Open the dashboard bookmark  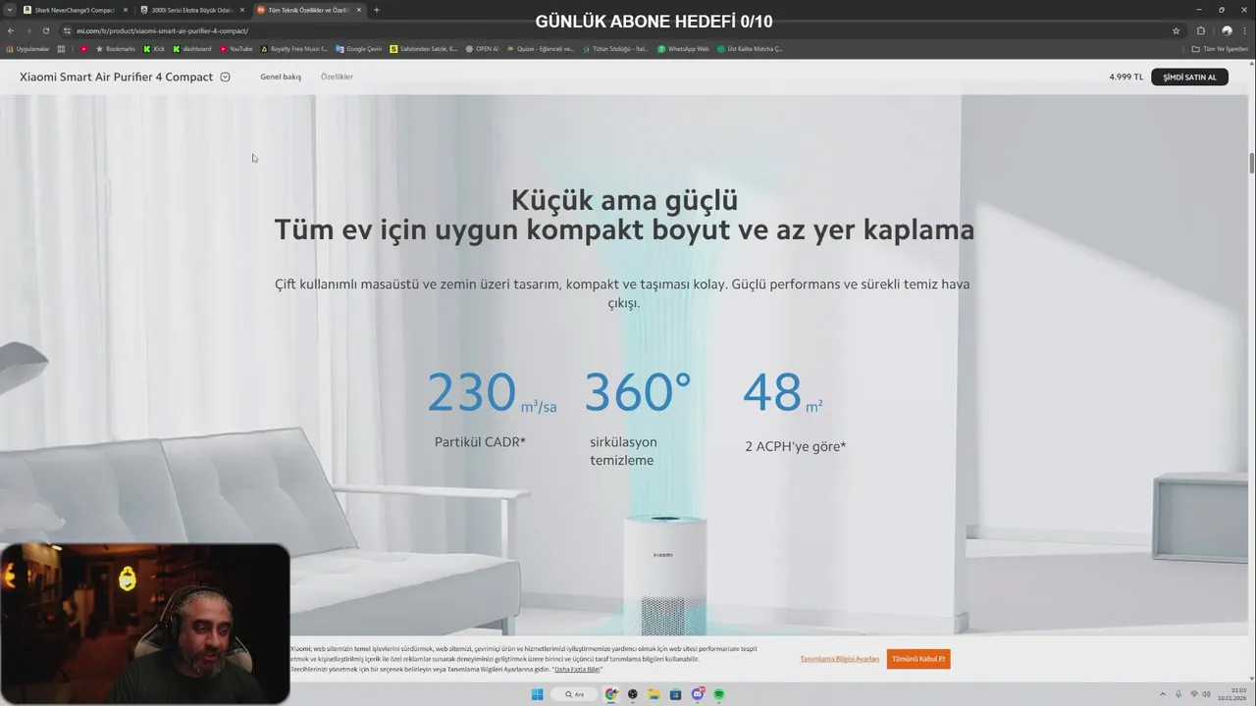192,49
